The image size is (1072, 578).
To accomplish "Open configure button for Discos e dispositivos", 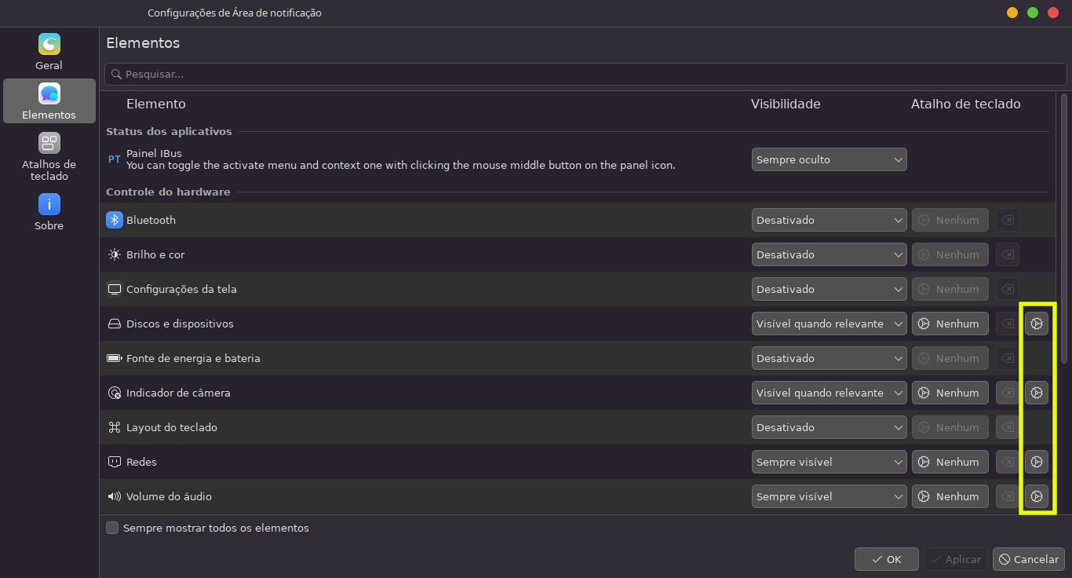I will click(1037, 324).
